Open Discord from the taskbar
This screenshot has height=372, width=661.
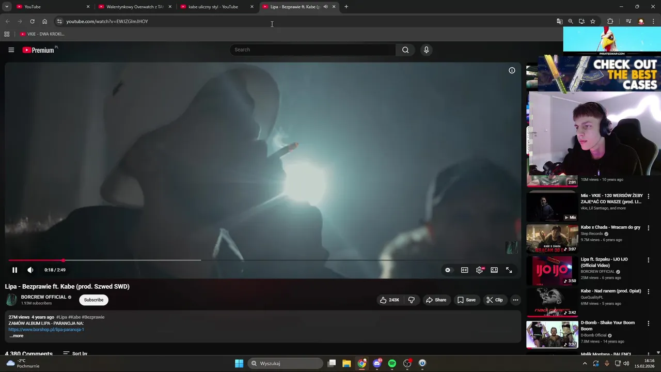coord(377,363)
